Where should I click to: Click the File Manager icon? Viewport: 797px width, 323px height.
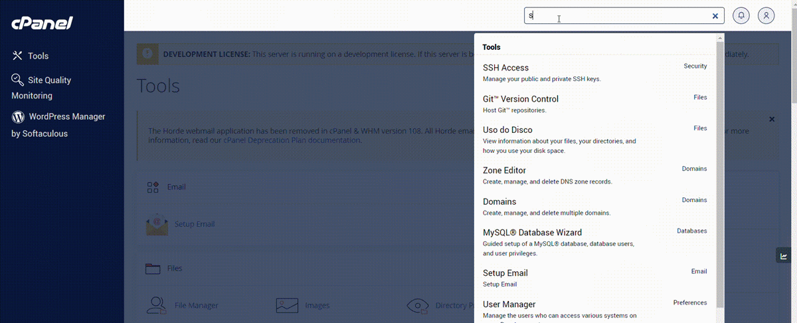pyautogui.click(x=157, y=305)
